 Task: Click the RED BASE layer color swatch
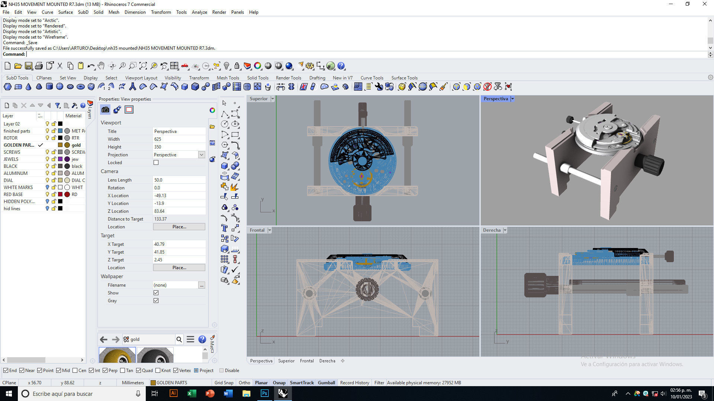[60, 195]
